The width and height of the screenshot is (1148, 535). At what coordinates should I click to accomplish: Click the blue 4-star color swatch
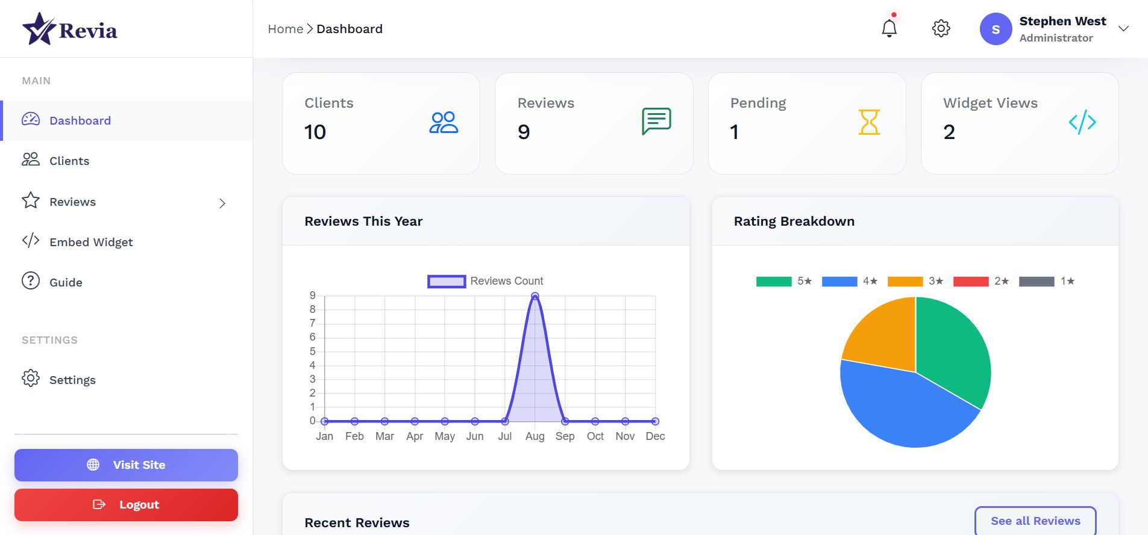(x=839, y=282)
